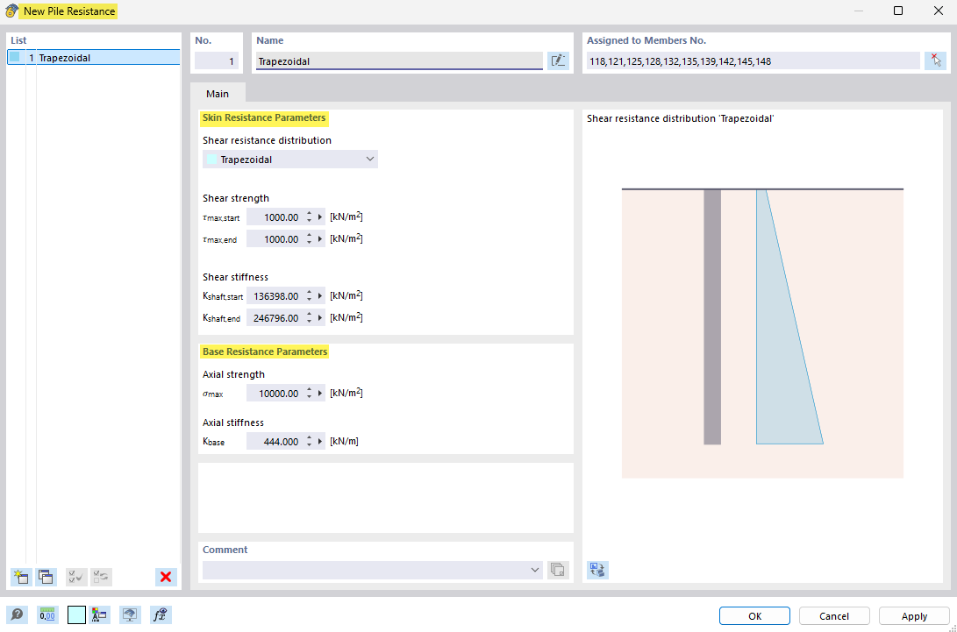This screenshot has height=632, width=957.
Task: Open the units and decimal places settings
Action: (46, 614)
